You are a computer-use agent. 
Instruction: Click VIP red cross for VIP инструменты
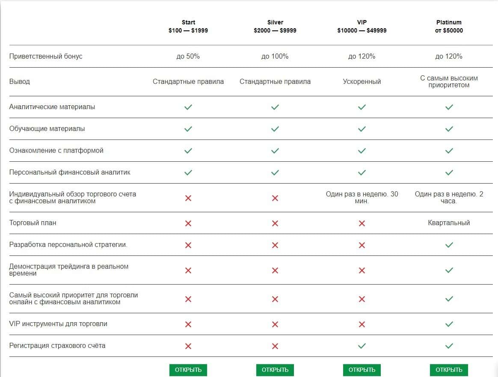pyautogui.click(x=362, y=324)
